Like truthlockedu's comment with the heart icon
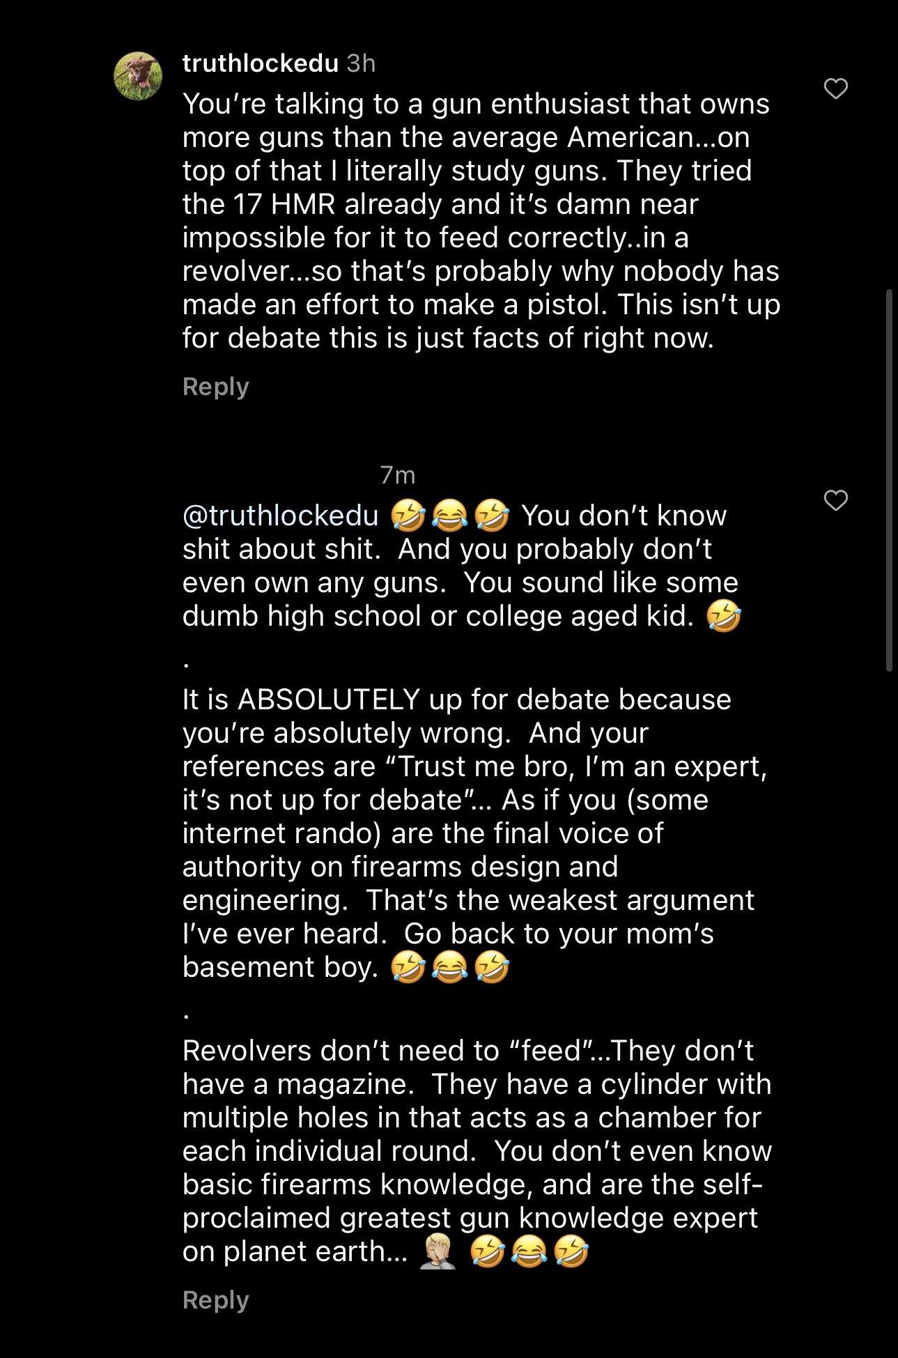 (835, 88)
